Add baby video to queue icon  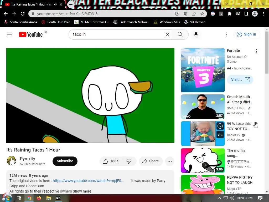[x=220, y=135]
